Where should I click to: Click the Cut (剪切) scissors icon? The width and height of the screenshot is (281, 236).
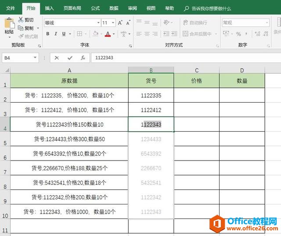tap(21, 20)
